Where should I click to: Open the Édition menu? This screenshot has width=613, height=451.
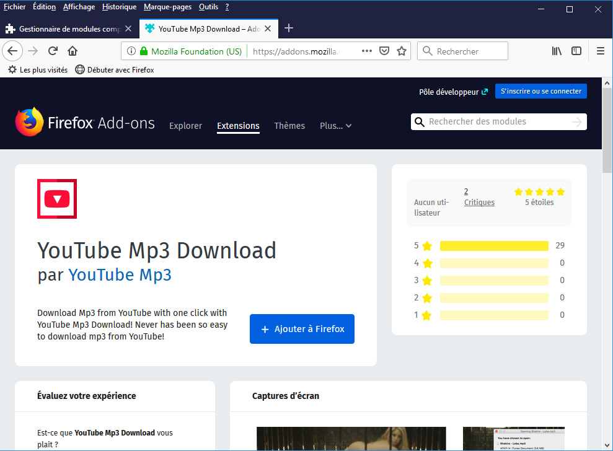44,7
